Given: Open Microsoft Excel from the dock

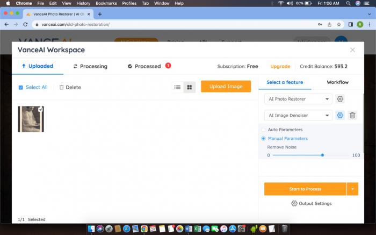Looking at the screenshot, I should click(x=197, y=229).
